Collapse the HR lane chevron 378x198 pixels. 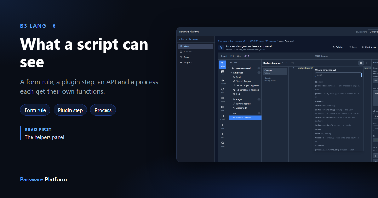point(231,113)
